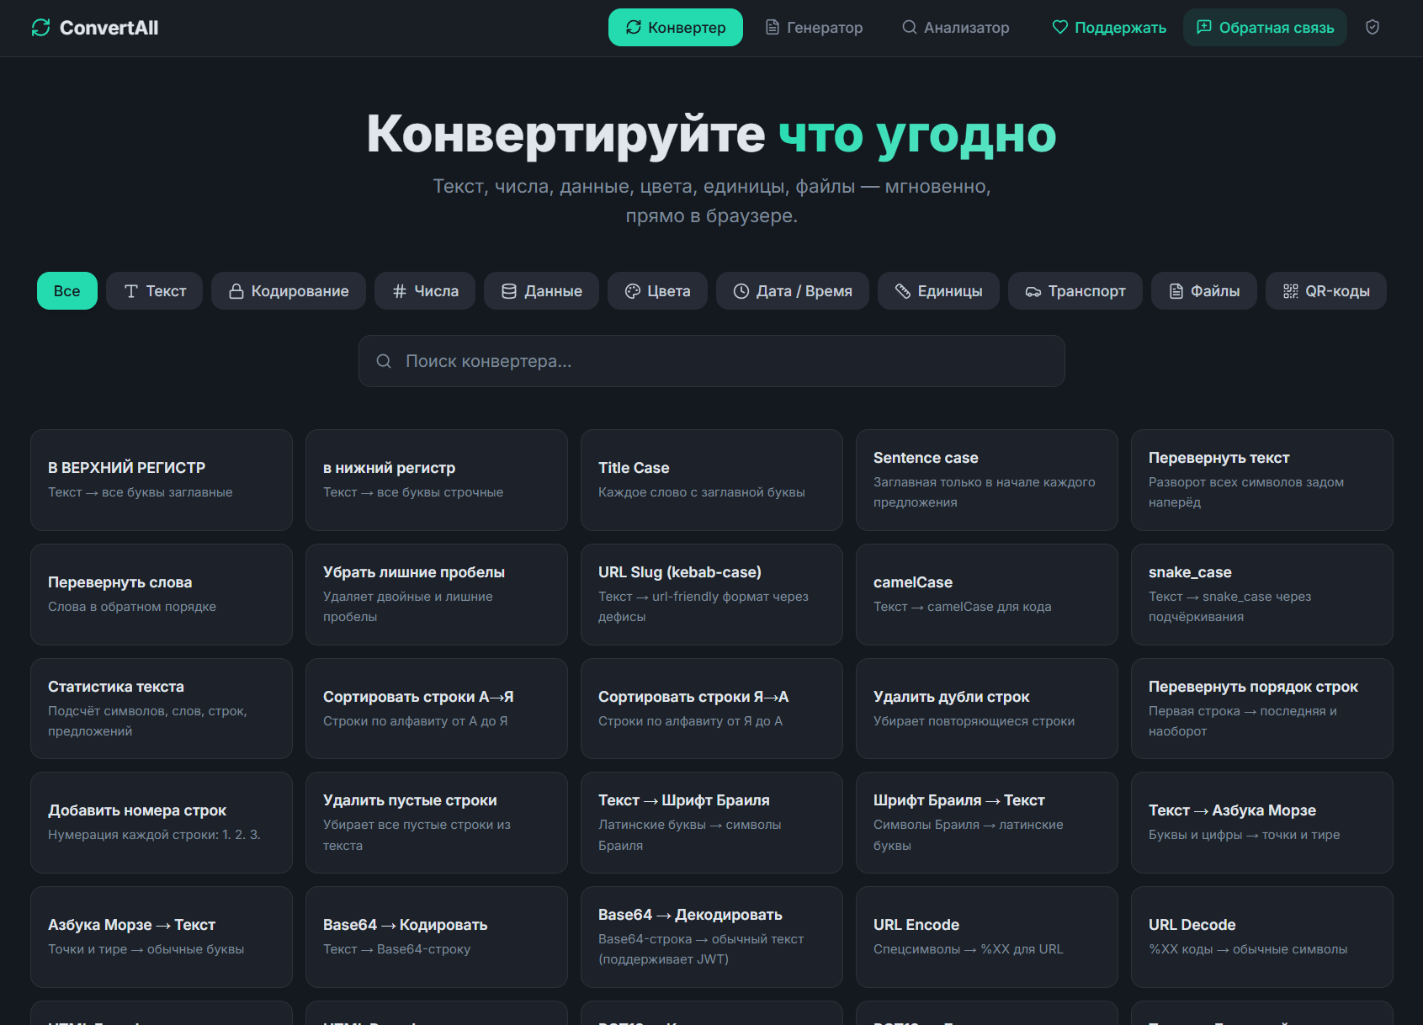The height and width of the screenshot is (1025, 1423).
Task: Click the file icon on Файлы filter
Action: [1176, 291]
